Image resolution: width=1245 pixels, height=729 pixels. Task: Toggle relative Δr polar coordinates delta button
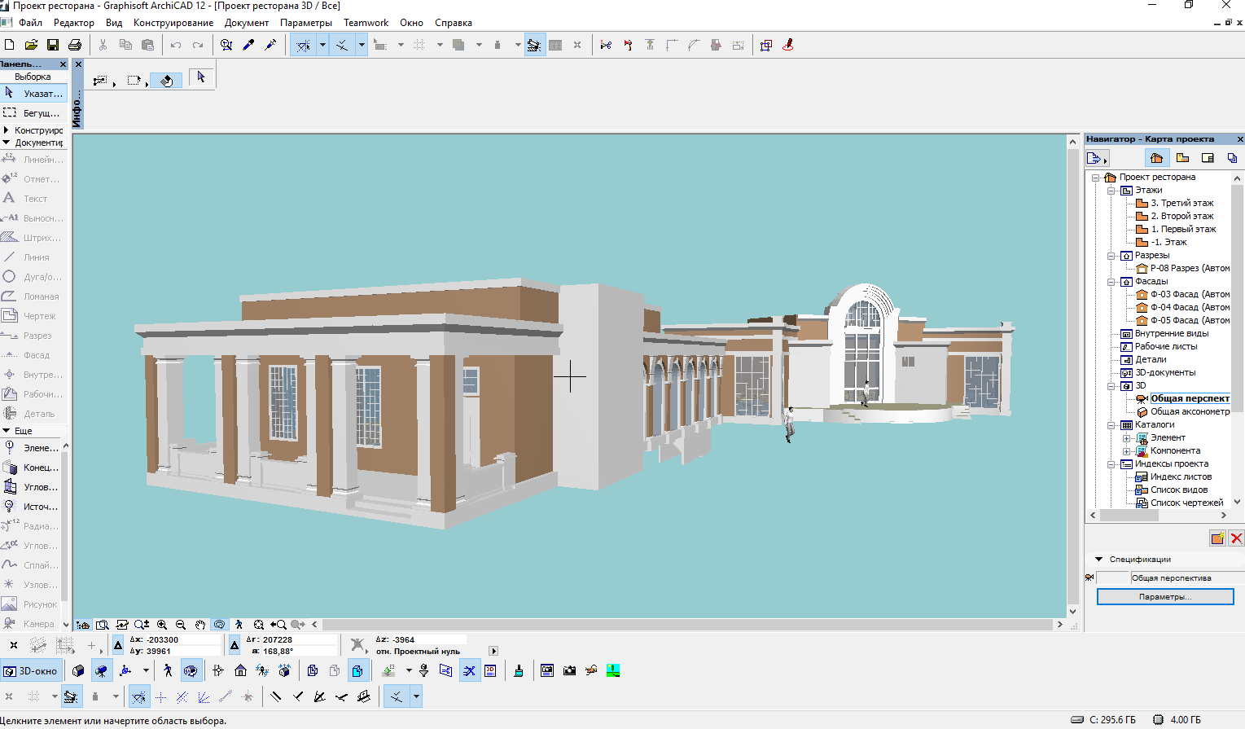click(x=235, y=645)
